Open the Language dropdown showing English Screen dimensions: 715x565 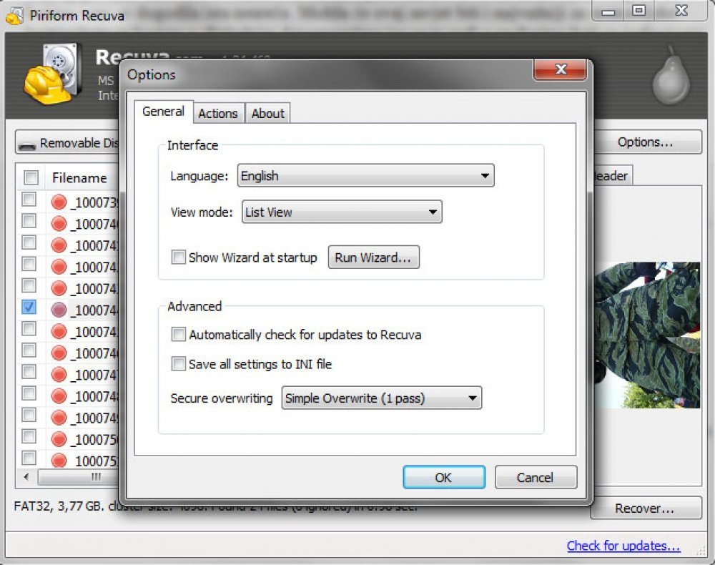coord(365,175)
